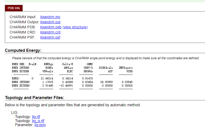Click the impropers value 0.03545
The width and height of the screenshot is (205, 132).
pyautogui.click(x=127, y=82)
